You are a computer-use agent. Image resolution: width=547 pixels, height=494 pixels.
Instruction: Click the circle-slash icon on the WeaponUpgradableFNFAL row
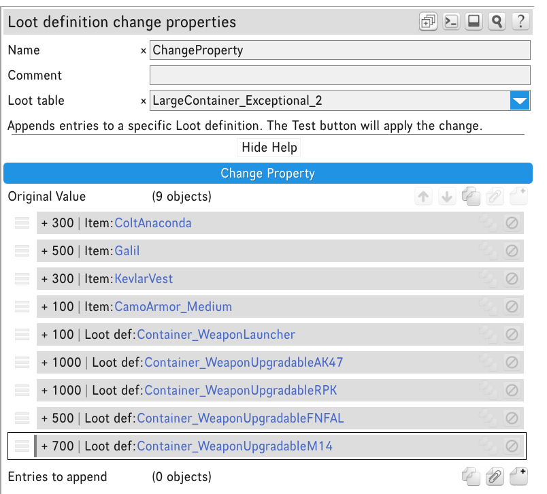(x=512, y=418)
